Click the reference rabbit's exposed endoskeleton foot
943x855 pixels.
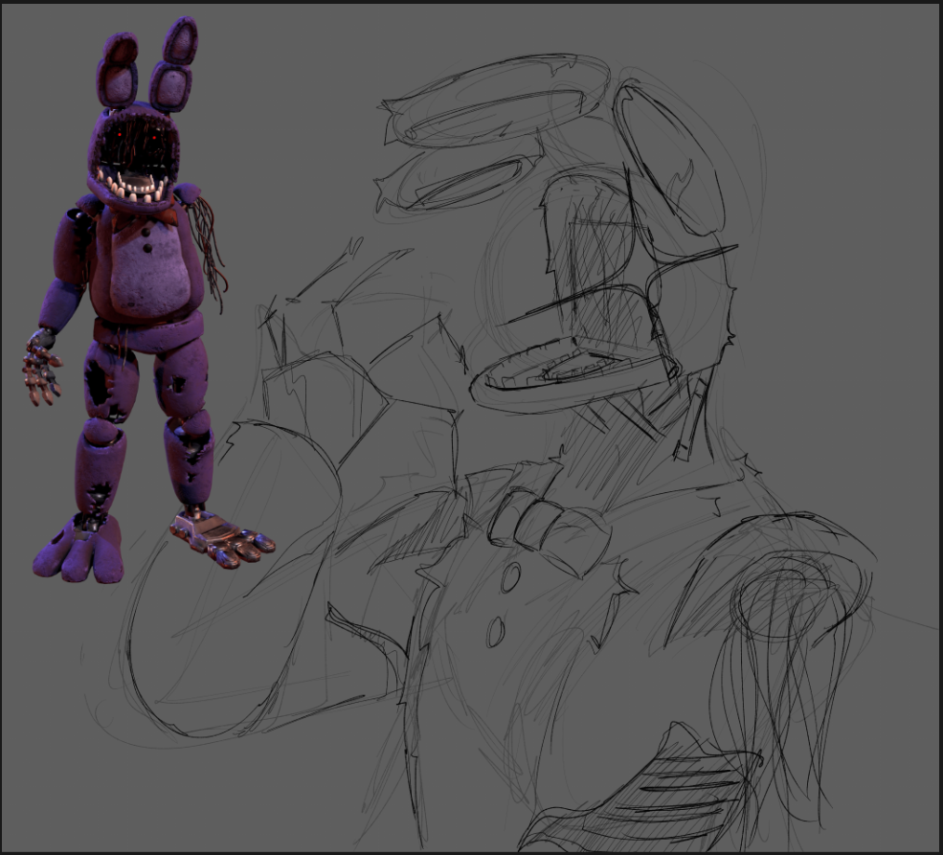(221, 537)
